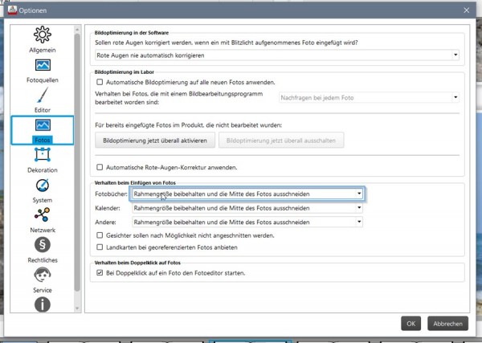Viewport: 482px width, 343px height.
Task: Confirm settings with the OK button
Action: pyautogui.click(x=411, y=324)
